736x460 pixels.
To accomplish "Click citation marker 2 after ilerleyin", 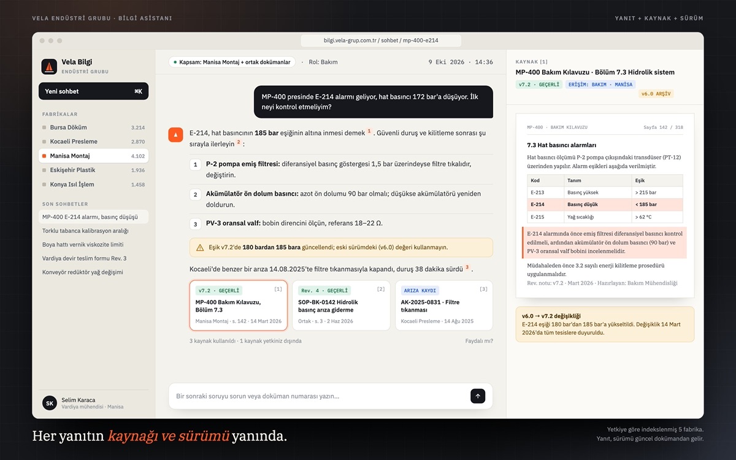I will coord(239,142).
